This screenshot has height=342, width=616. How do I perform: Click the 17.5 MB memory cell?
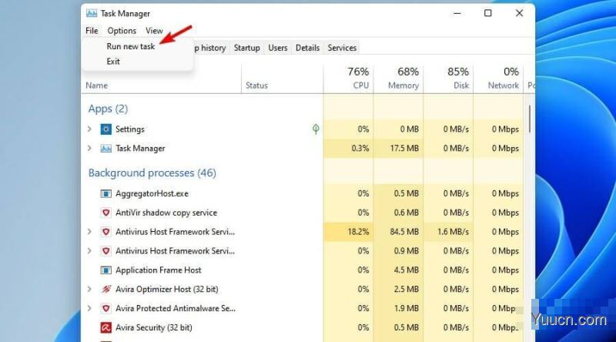[x=398, y=149]
